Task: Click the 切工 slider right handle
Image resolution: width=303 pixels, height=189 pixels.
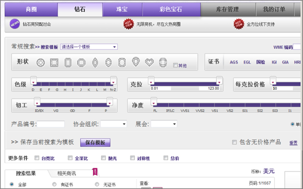Action: [110, 101]
